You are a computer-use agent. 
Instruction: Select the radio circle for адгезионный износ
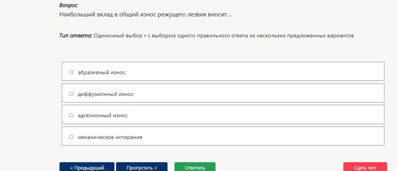click(x=71, y=116)
